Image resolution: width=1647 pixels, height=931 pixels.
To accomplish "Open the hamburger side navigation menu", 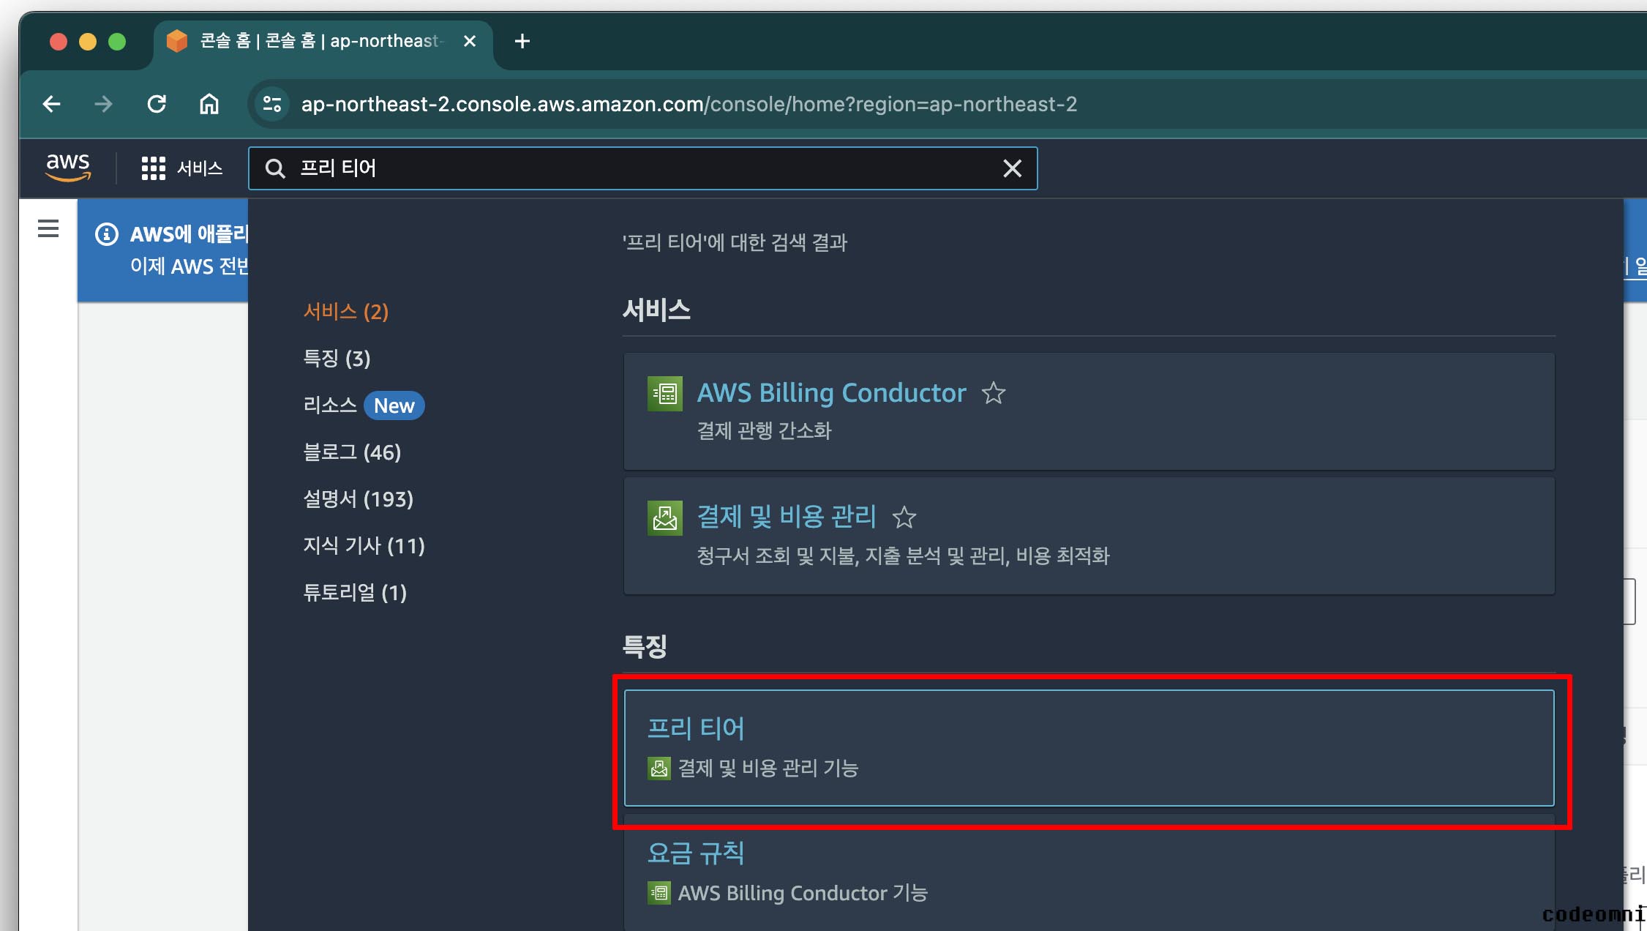I will pyautogui.click(x=48, y=229).
